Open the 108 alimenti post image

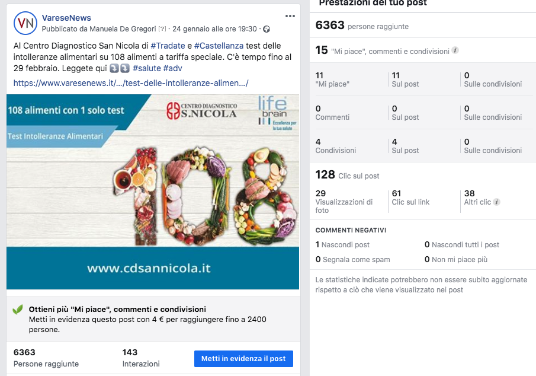pyautogui.click(x=153, y=192)
